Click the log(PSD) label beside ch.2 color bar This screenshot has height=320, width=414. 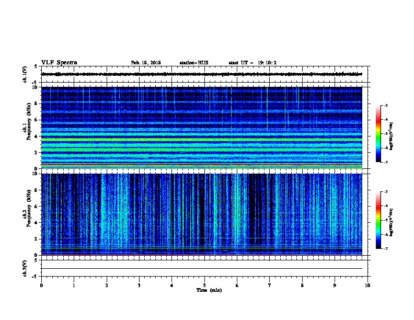click(391, 223)
